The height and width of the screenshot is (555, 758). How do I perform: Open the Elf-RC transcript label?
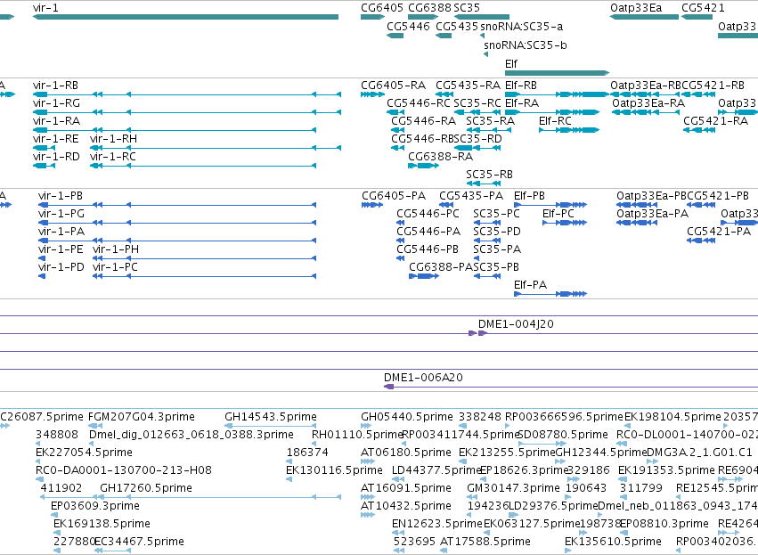click(555, 121)
